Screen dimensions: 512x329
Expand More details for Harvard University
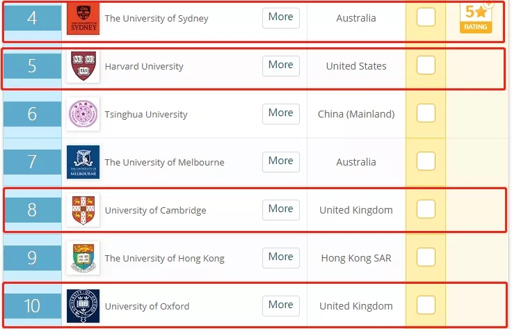pos(280,65)
